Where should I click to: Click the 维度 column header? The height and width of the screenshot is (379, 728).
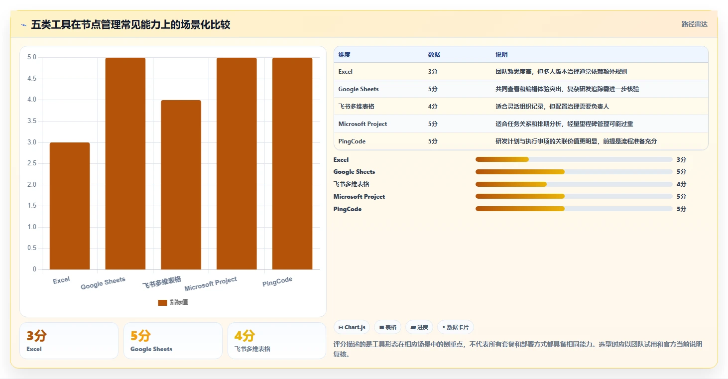tap(344, 55)
